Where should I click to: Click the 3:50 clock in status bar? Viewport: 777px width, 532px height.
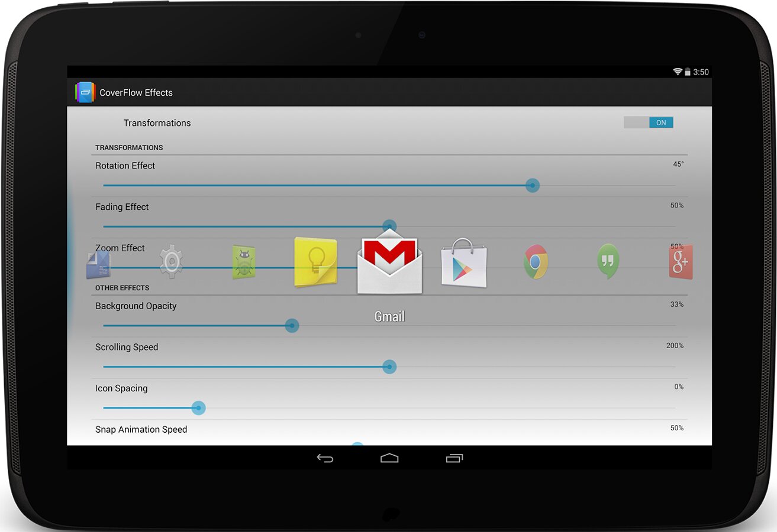[x=701, y=72]
